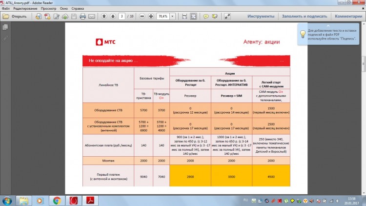Click the 5700 equipment price cell

143,110
